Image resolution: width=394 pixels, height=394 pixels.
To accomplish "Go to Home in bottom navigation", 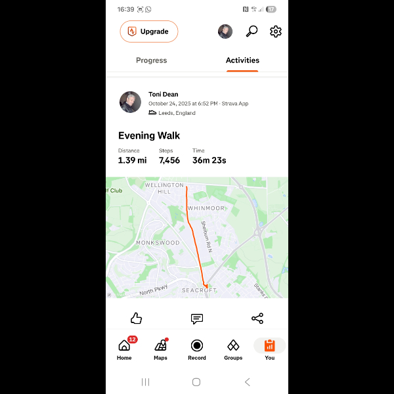I will tap(124, 349).
